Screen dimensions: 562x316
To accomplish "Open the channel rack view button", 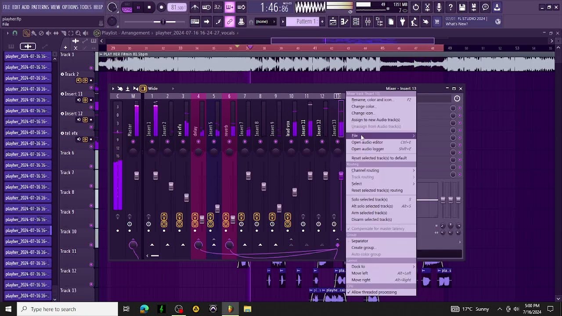I will [356, 22].
